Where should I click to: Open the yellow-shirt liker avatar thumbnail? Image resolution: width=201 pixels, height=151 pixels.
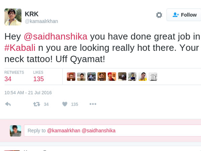click(x=142, y=77)
